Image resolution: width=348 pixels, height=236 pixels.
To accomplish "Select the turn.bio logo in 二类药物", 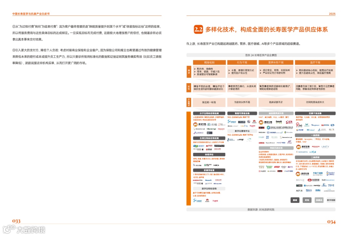I will [x=307, y=185].
